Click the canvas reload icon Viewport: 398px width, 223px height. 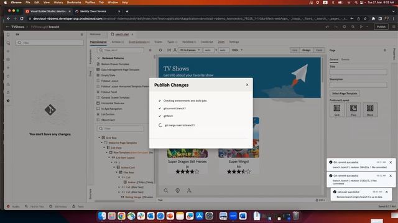(x=160, y=50)
